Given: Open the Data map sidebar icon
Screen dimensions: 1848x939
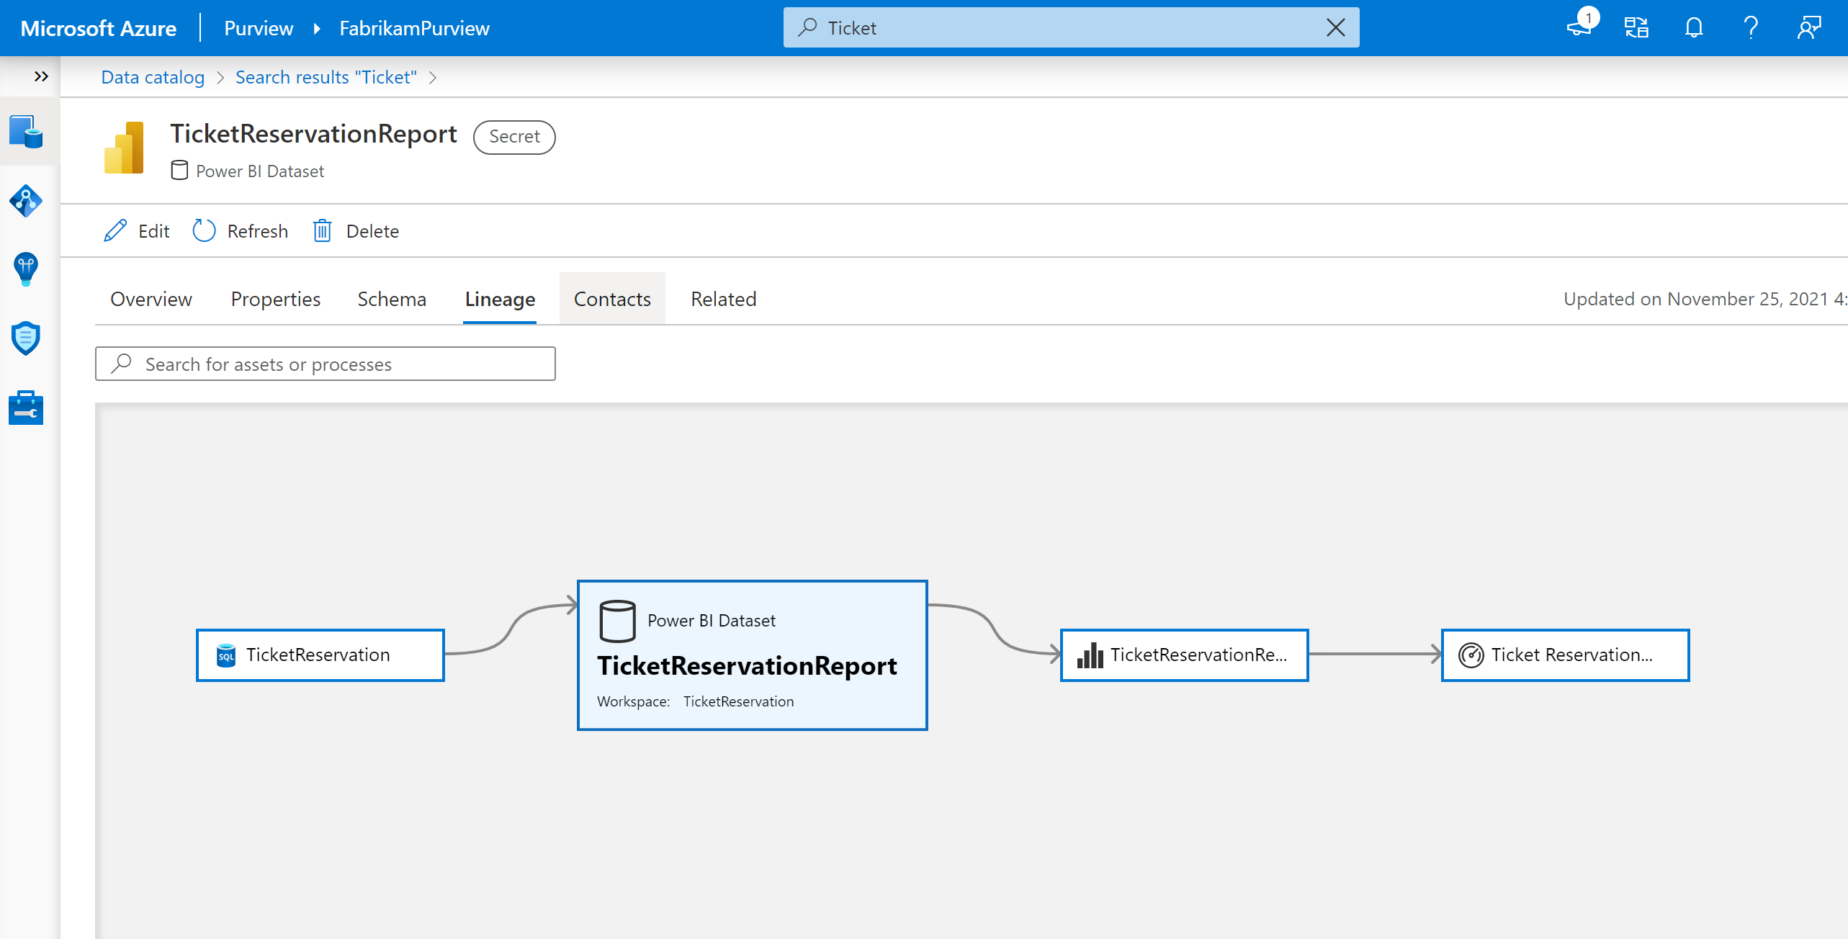Looking at the screenshot, I should (26, 201).
